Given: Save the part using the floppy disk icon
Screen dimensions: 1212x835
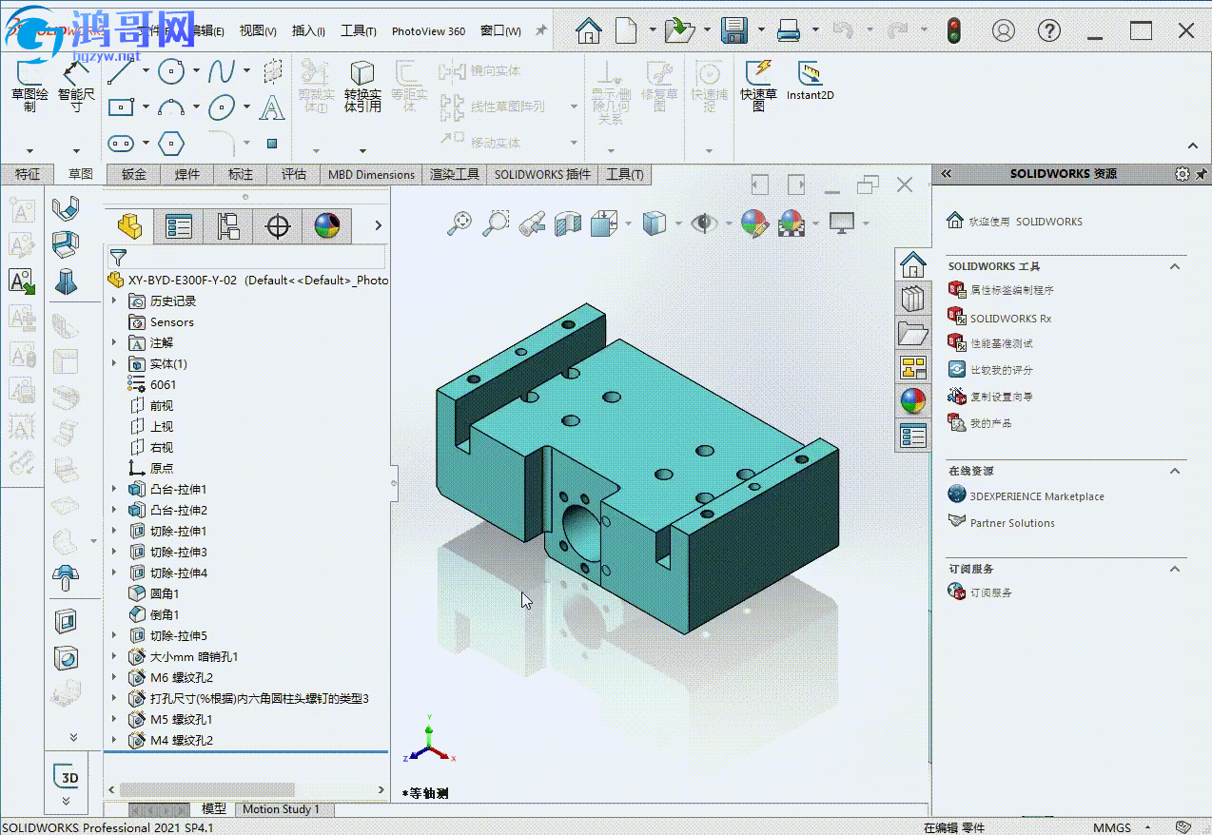Looking at the screenshot, I should [x=733, y=30].
